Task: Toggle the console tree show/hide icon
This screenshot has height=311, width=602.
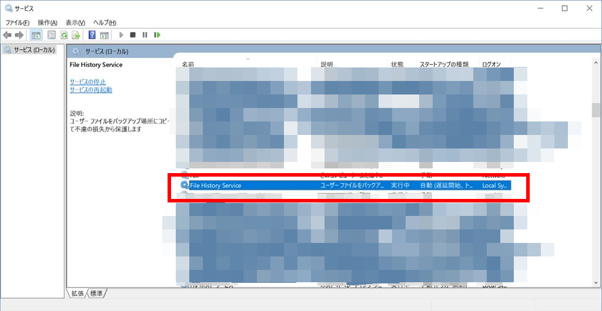Action: point(36,35)
